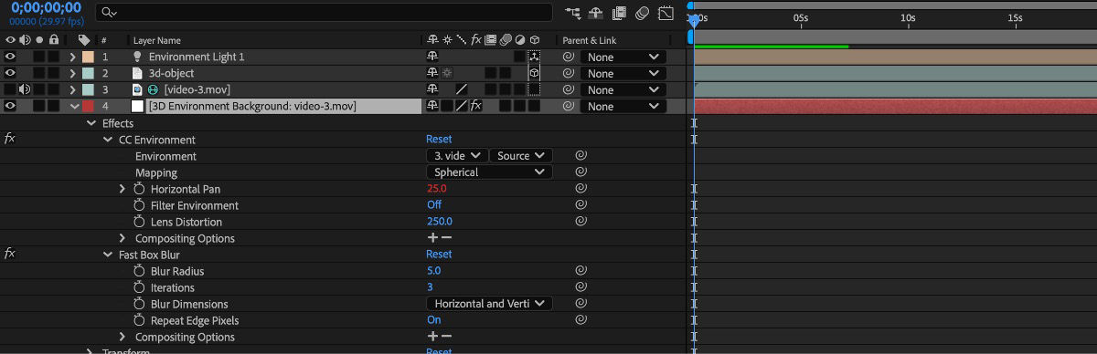Expand the Horizontal Pan property

(x=122, y=189)
